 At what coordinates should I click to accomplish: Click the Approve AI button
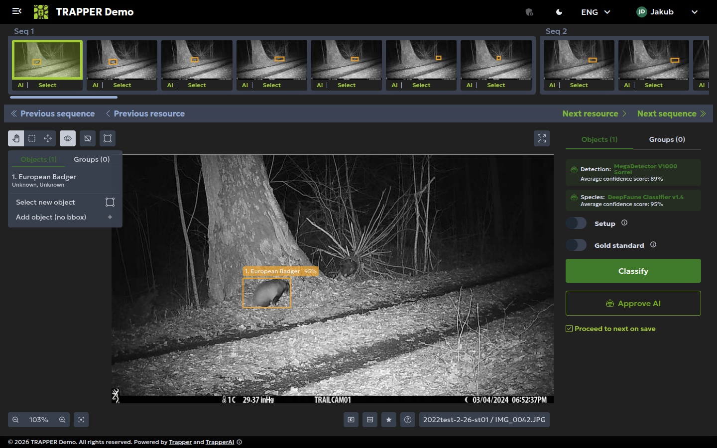(x=633, y=303)
